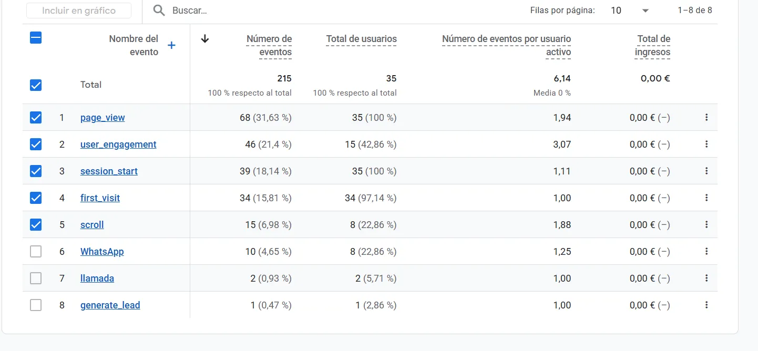Screen dimensions: 758x351
Task: Open the three-dot menu for scroll row
Action: pyautogui.click(x=706, y=224)
